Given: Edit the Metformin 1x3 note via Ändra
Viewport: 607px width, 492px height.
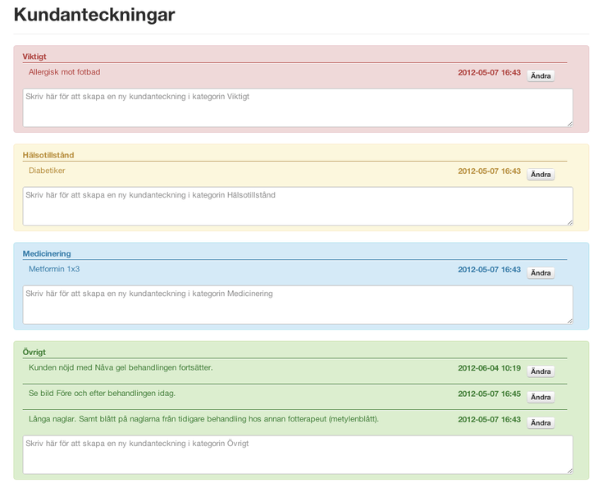Looking at the screenshot, I should tap(541, 273).
